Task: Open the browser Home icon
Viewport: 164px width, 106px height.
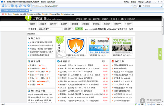Action: [x=20, y=6]
